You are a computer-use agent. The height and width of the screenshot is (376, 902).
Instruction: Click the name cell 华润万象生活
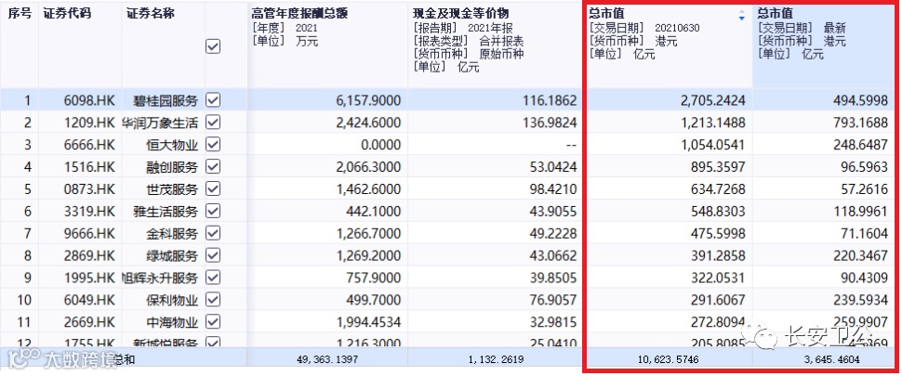click(161, 123)
